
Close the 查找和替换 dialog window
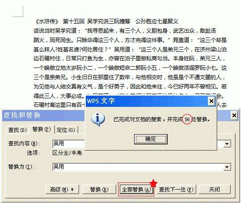(234, 115)
